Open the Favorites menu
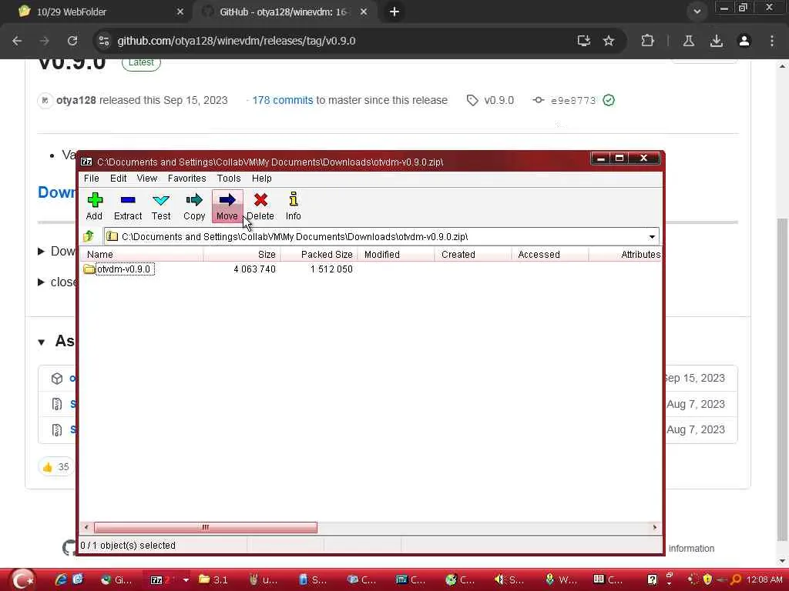789x591 pixels. 186,179
